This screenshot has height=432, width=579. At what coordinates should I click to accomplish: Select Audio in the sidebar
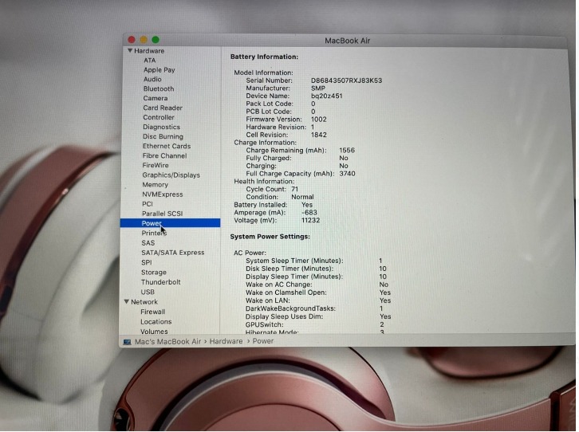pos(152,80)
